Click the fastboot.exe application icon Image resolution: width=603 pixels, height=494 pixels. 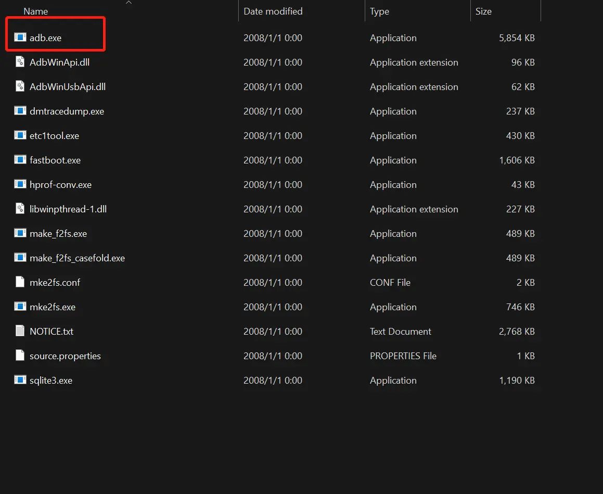pos(20,160)
